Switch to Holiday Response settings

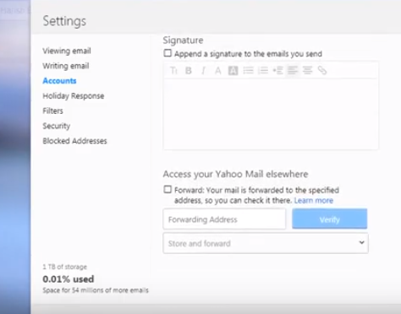point(74,96)
